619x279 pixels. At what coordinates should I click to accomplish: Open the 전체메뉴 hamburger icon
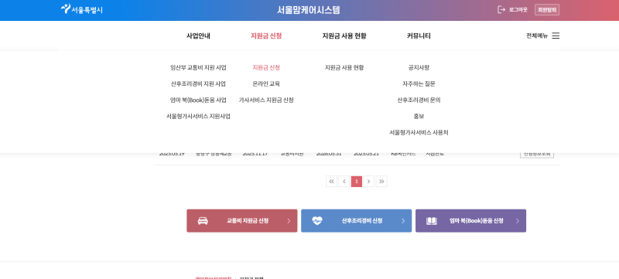556,36
